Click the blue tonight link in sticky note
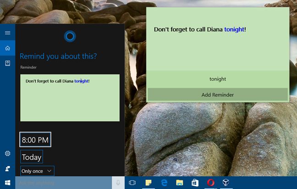297x189 pixels. click(234, 29)
